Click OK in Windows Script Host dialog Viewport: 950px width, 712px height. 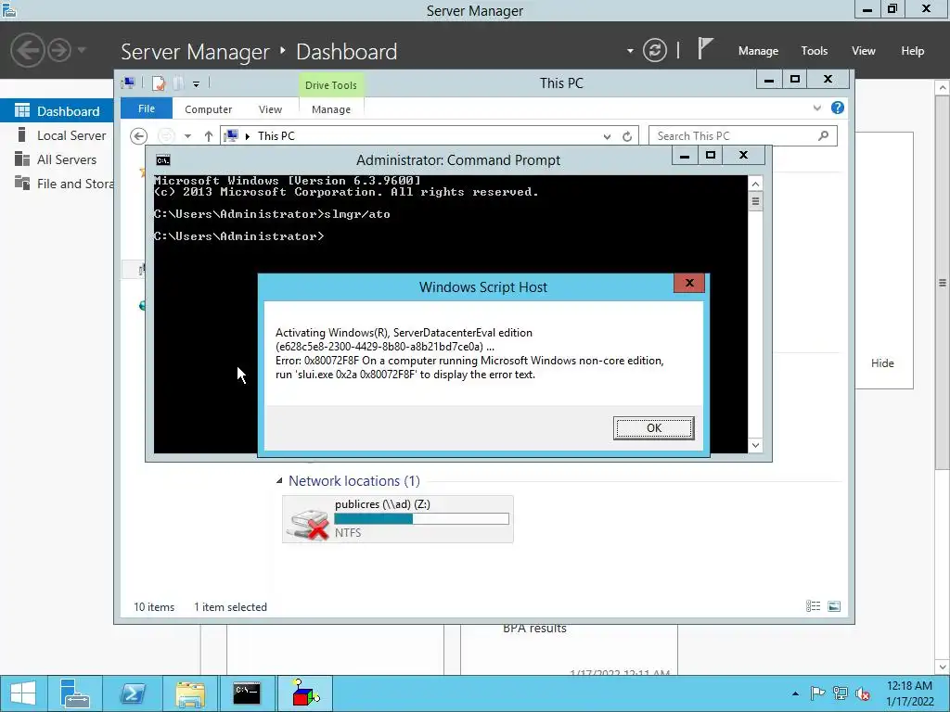(x=653, y=428)
